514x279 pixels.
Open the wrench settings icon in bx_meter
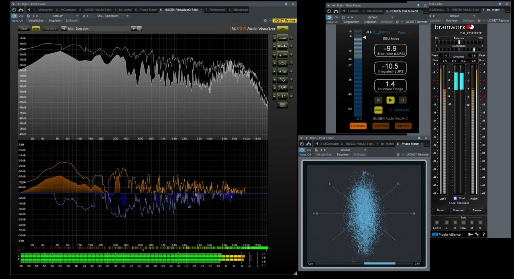point(477,235)
